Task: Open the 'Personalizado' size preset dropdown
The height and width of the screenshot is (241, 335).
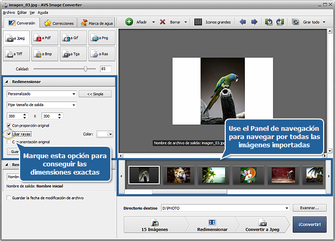Action: (41, 94)
